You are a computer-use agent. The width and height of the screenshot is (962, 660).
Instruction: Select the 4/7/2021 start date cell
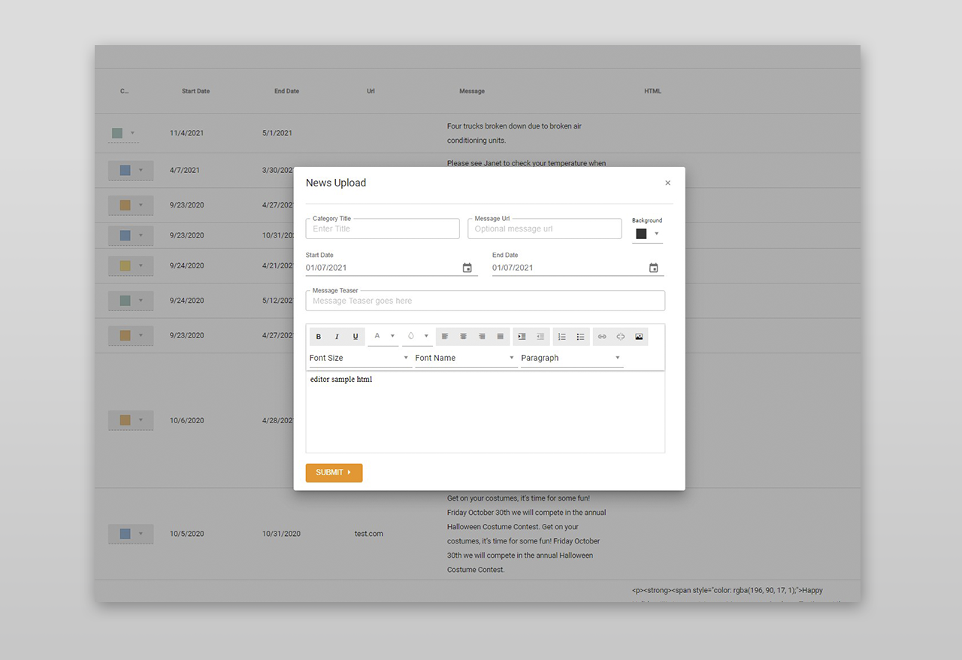(184, 171)
